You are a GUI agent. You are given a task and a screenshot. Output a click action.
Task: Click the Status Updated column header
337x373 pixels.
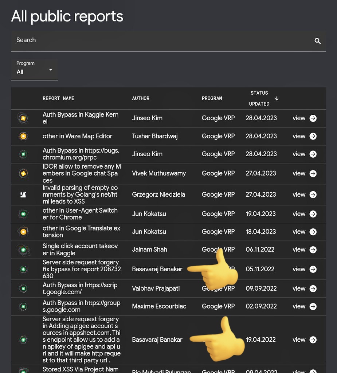pyautogui.click(x=259, y=98)
